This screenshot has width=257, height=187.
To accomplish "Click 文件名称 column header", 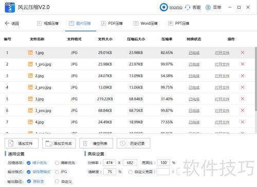I will [37, 39].
